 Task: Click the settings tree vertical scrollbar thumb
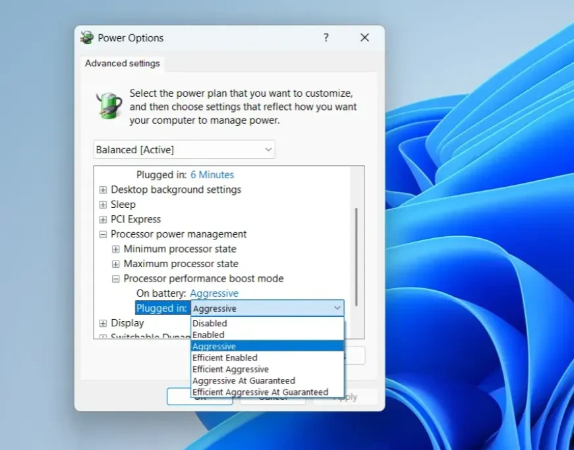click(x=356, y=257)
